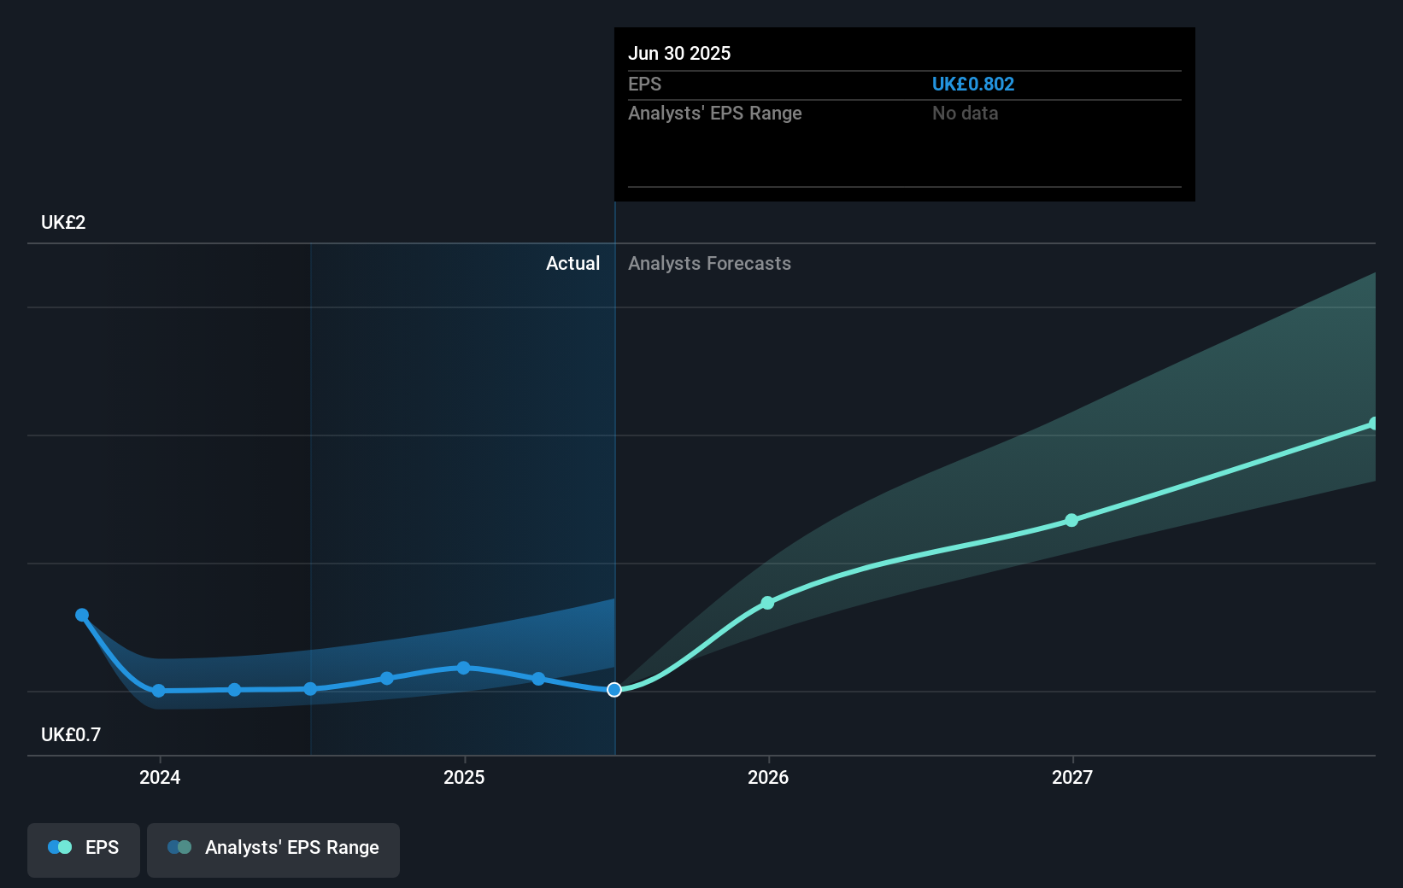The image size is (1403, 888).
Task: Switch to the Actual section of the chart
Action: point(572,264)
